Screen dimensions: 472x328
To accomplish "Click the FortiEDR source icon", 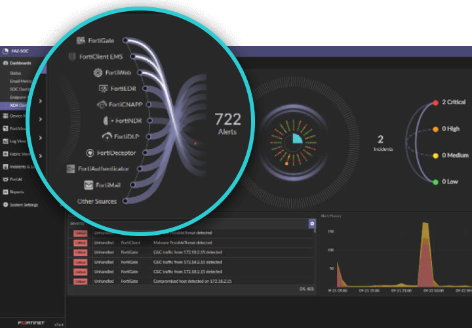I will pos(104,89).
